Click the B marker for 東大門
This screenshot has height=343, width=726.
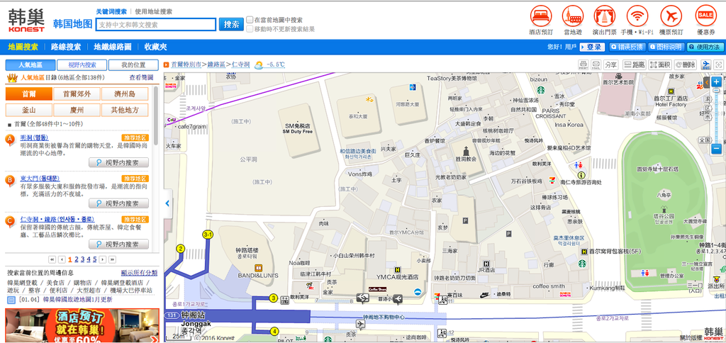tap(10, 181)
